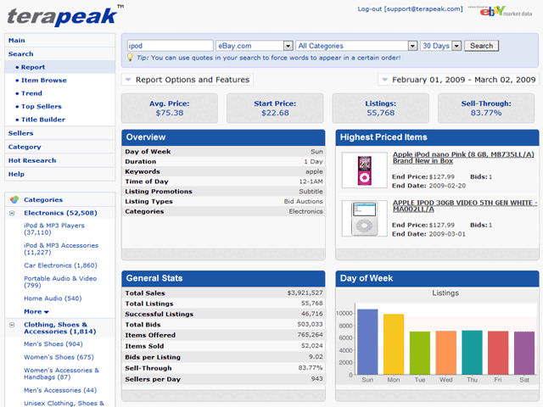Open the Search menu section
543x407 pixels.
pos(60,54)
